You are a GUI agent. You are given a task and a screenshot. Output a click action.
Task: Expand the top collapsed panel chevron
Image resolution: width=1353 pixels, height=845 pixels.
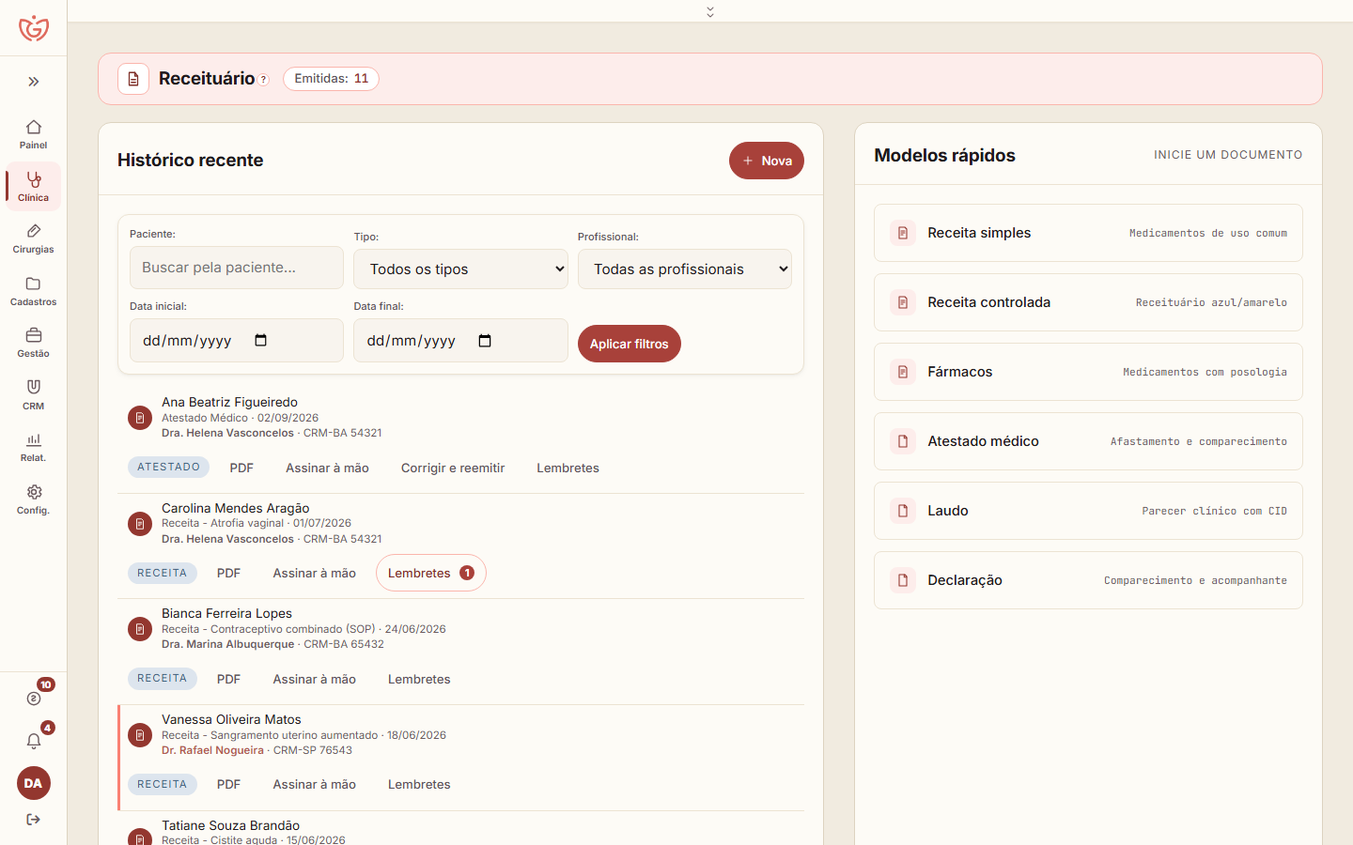(710, 11)
